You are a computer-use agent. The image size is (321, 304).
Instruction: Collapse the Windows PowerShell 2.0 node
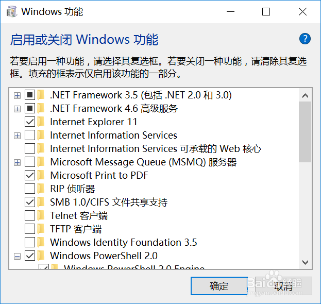tap(17, 256)
